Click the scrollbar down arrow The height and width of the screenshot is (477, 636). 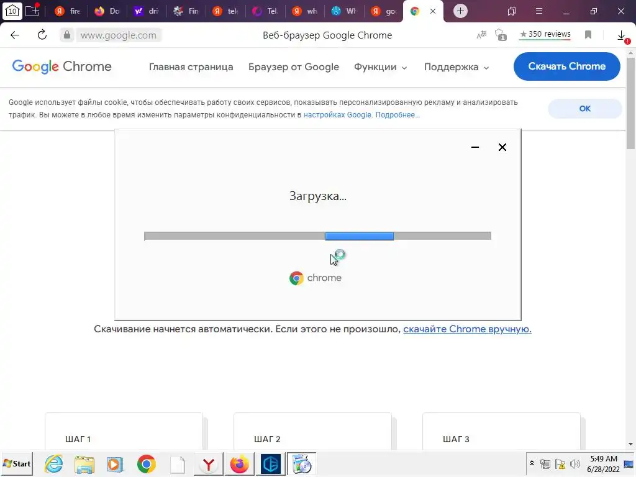click(631, 445)
